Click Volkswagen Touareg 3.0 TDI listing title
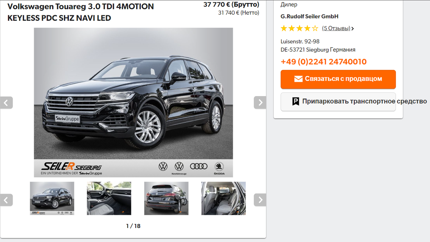Screen dimensions: 430x242 [81, 12]
